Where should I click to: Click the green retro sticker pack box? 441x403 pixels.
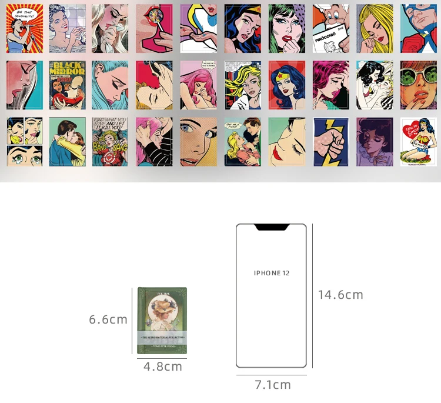[x=162, y=321]
